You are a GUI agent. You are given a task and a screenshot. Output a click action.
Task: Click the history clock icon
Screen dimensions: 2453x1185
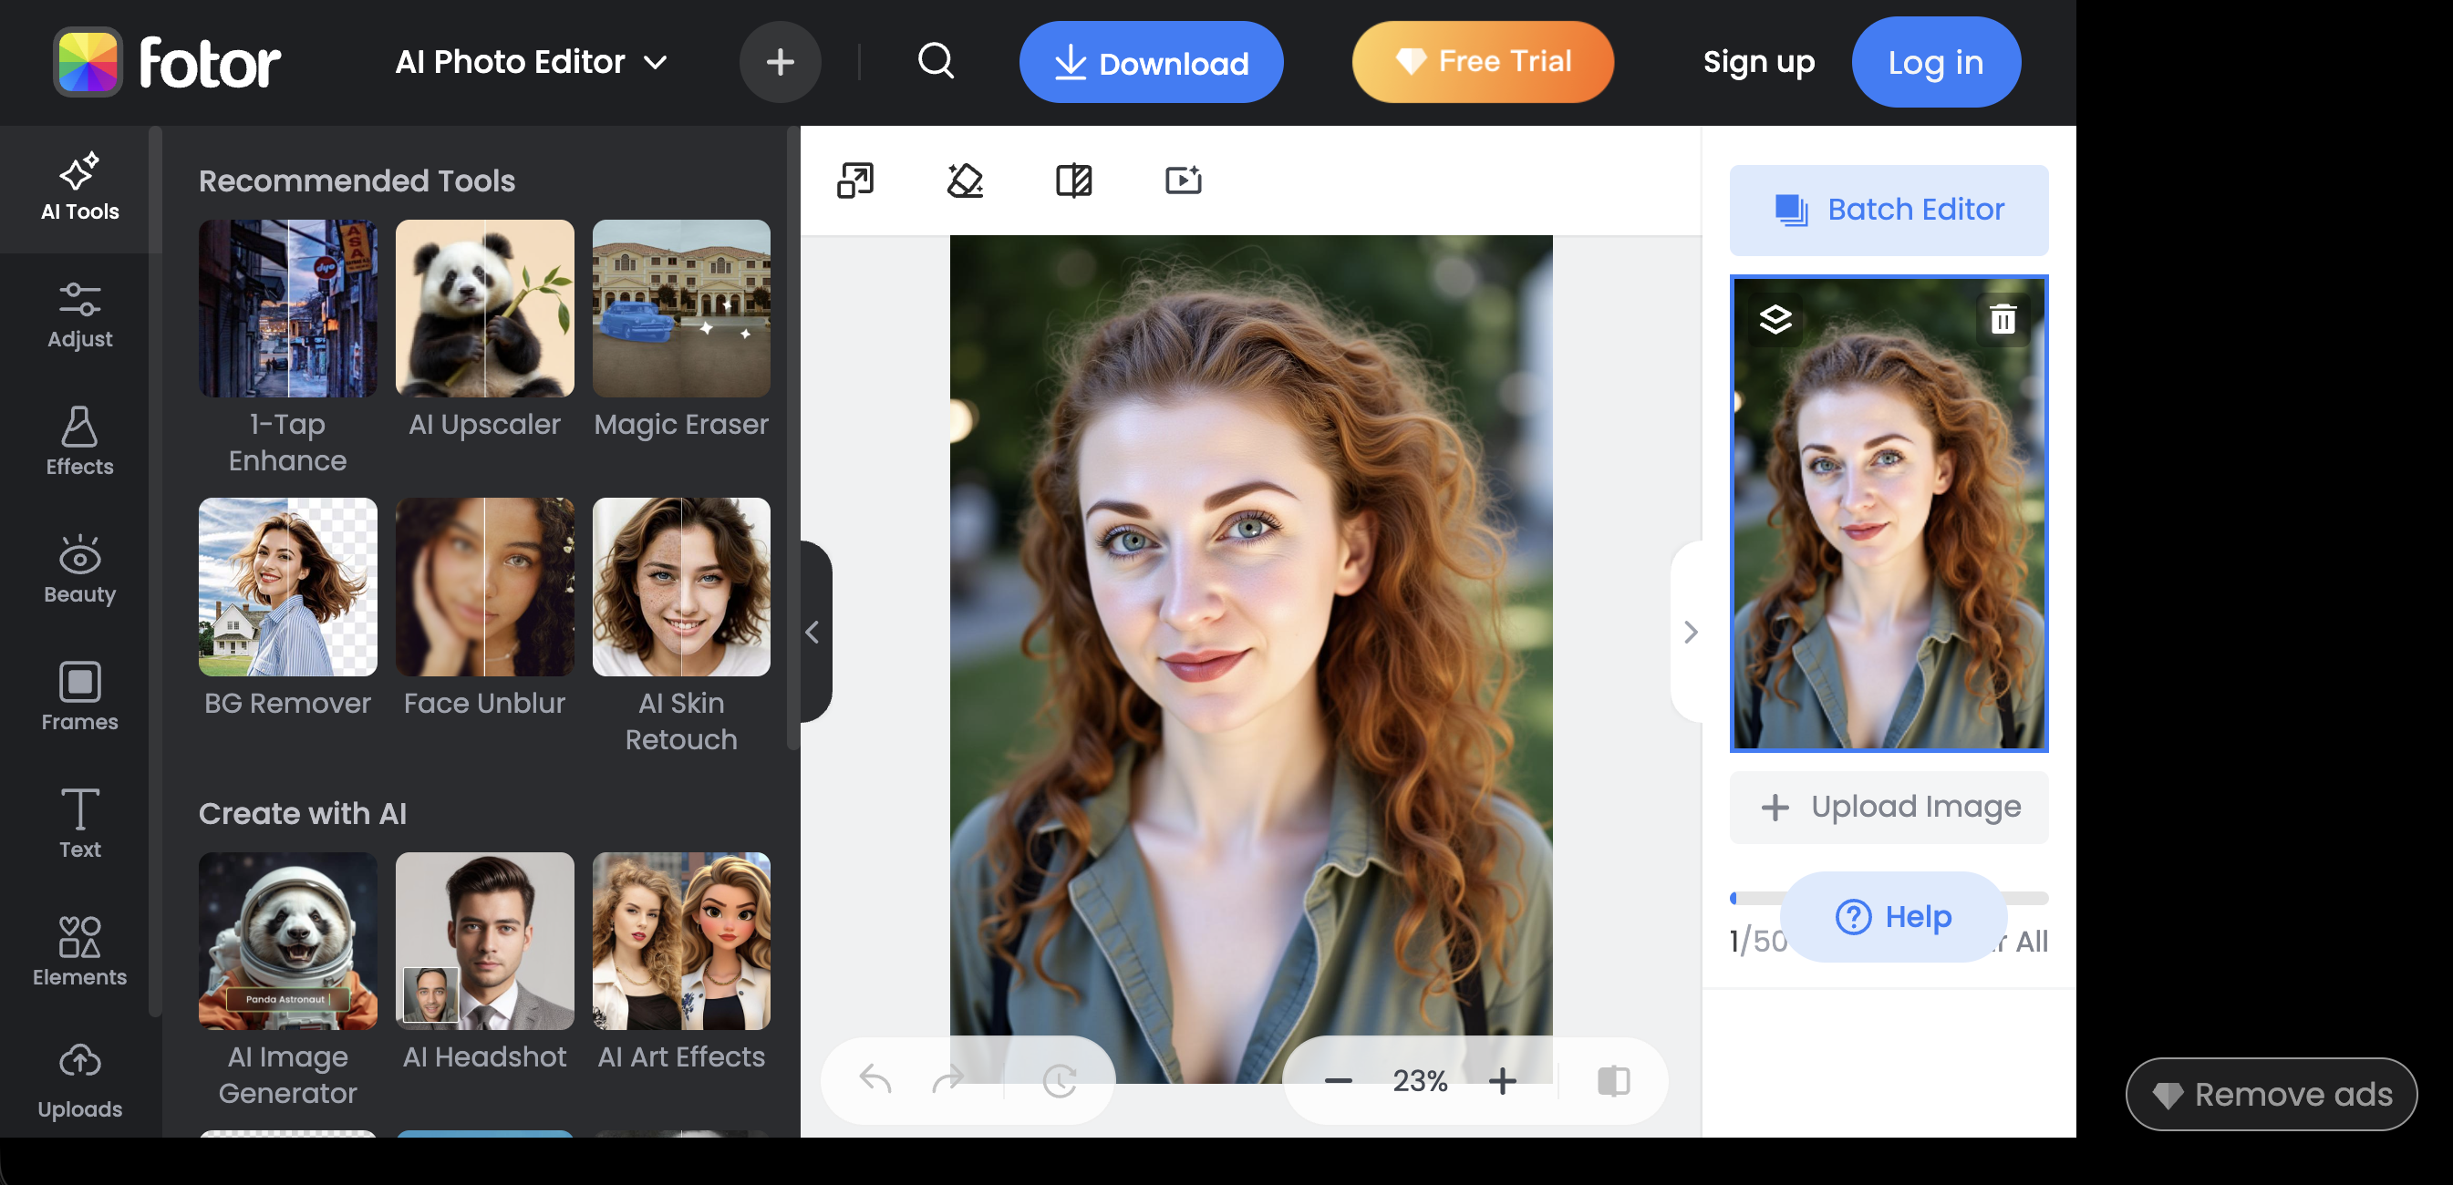[x=1059, y=1080]
